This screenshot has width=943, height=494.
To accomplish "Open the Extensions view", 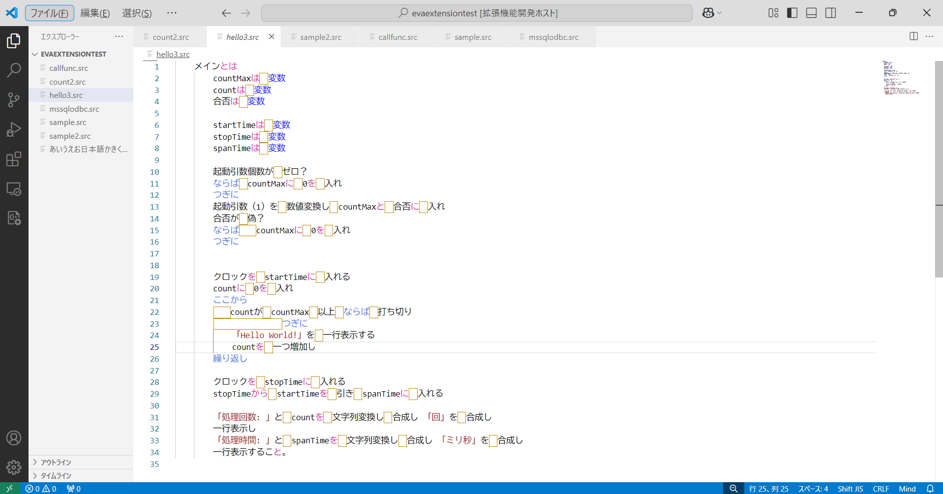I will point(13,159).
